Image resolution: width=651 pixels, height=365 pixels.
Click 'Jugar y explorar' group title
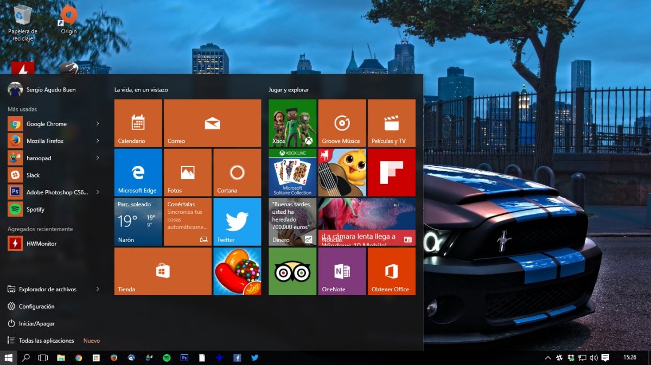click(289, 90)
